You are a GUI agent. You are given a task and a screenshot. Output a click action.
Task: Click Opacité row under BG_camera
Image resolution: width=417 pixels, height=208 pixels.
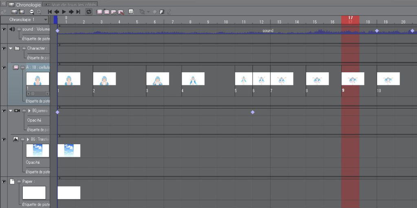(x=34, y=120)
